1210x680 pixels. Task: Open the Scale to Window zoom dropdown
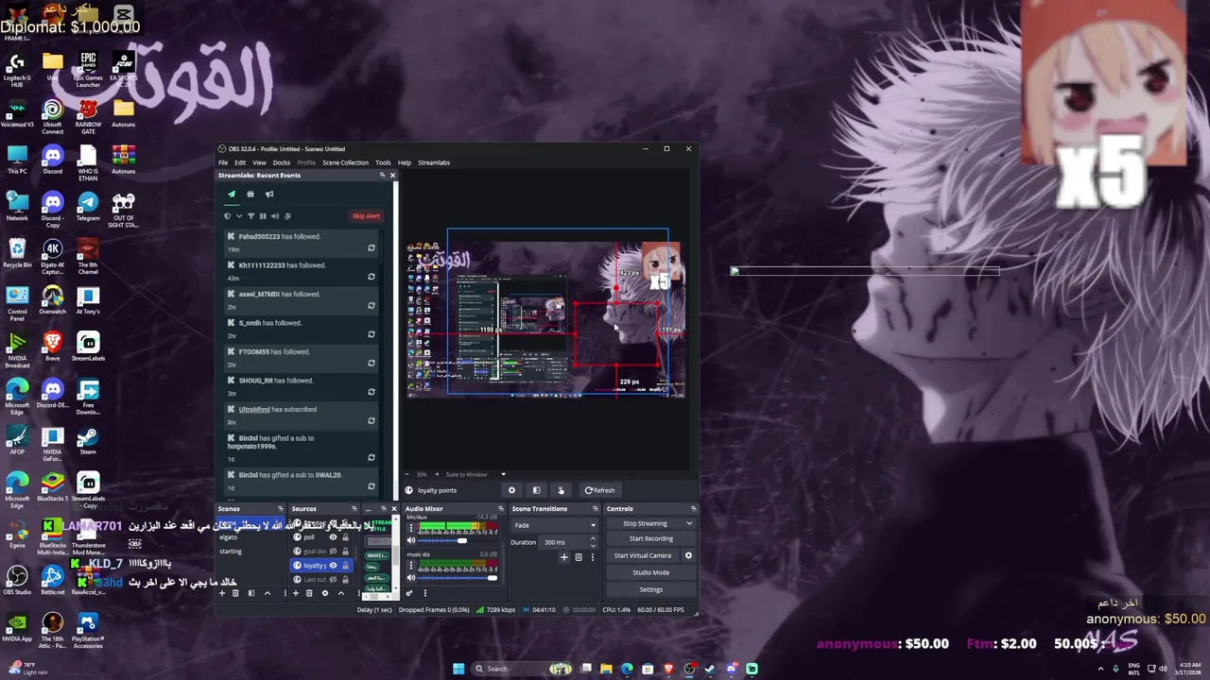pos(503,474)
